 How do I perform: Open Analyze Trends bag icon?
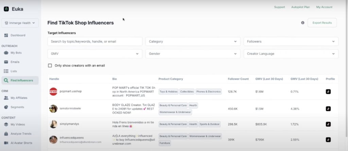point(6,134)
